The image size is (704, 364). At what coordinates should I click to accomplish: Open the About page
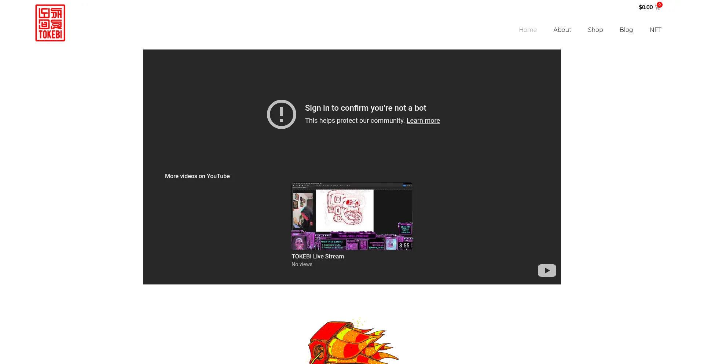click(562, 30)
